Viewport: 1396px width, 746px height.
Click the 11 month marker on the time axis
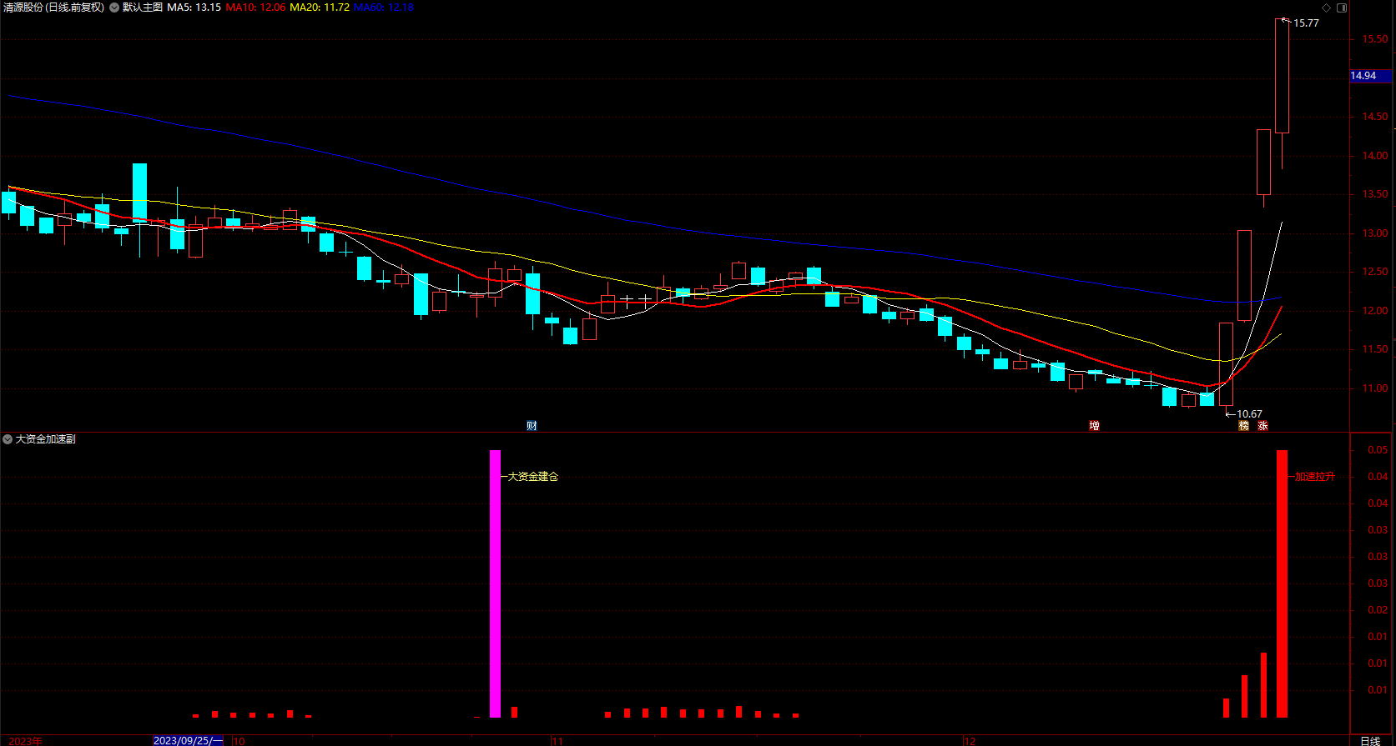557,740
